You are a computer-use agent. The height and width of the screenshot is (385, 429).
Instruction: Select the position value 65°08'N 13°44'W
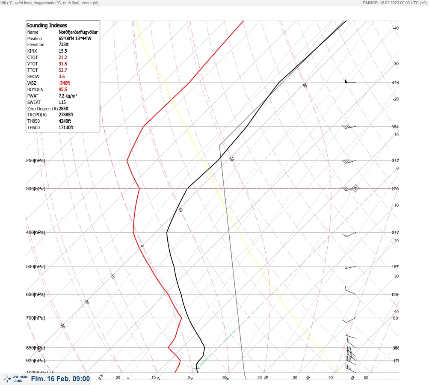(75, 38)
